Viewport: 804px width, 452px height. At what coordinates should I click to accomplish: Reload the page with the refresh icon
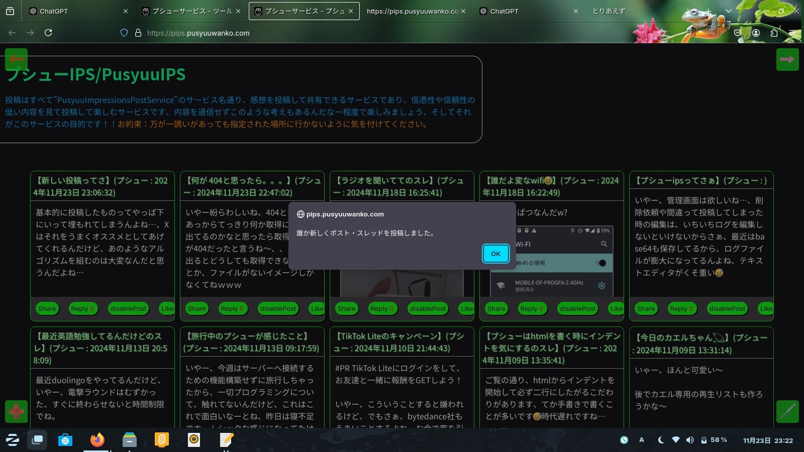[x=48, y=33]
